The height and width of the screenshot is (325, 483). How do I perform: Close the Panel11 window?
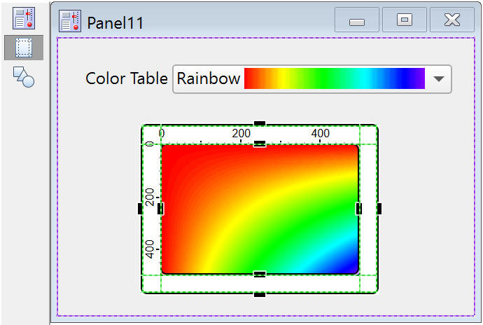click(x=451, y=20)
